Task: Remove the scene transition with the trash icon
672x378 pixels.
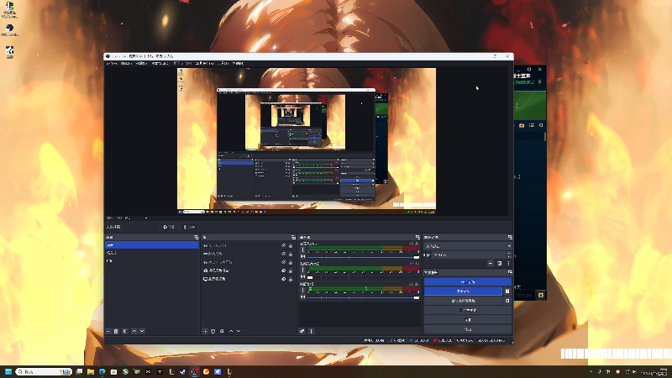Action: click(x=500, y=264)
